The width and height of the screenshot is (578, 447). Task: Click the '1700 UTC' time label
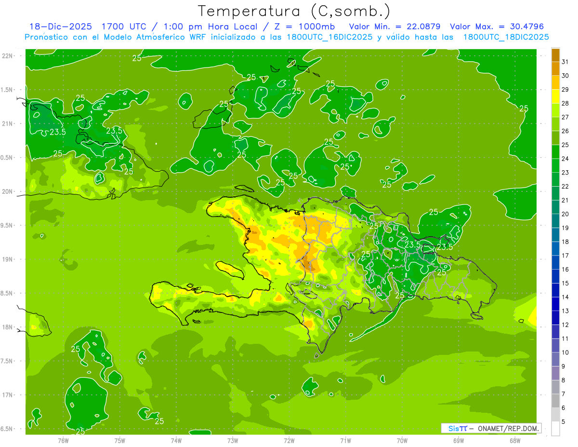(x=125, y=27)
